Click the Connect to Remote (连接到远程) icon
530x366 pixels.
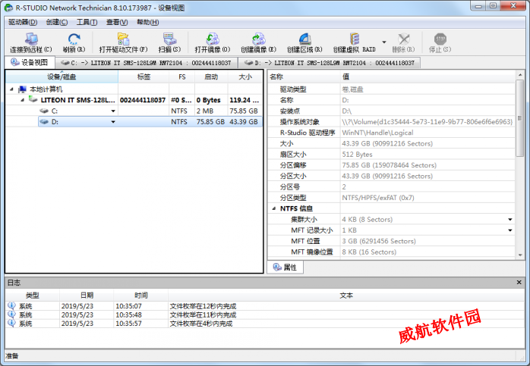click(30, 39)
